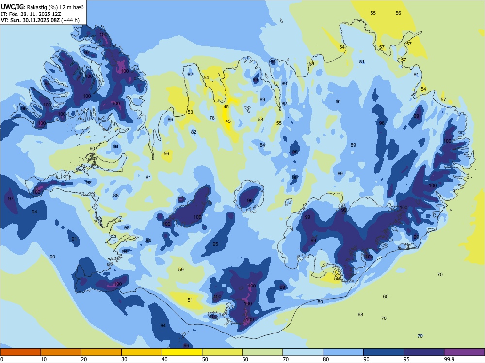This screenshot has width=485, height=363.
Task: Click the humidity value '86' on the map
Action: pos(170,120)
